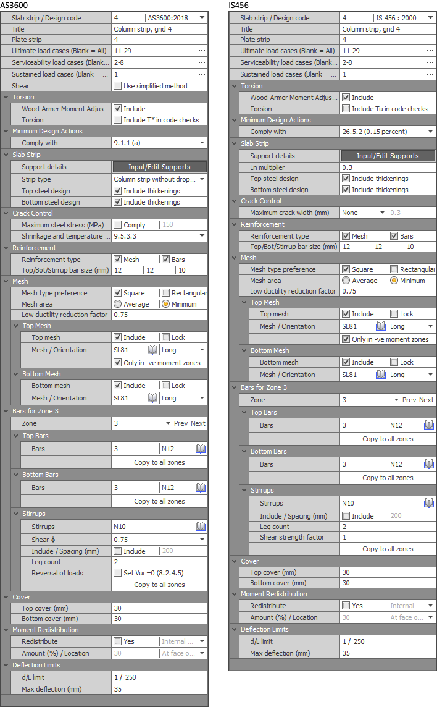The height and width of the screenshot is (707, 437).
Task: Select Average mesh area in AS3600
Action: click(x=118, y=304)
